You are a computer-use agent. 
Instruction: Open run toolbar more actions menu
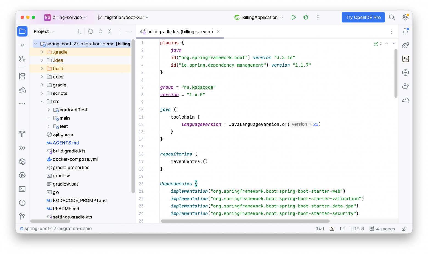(x=318, y=17)
